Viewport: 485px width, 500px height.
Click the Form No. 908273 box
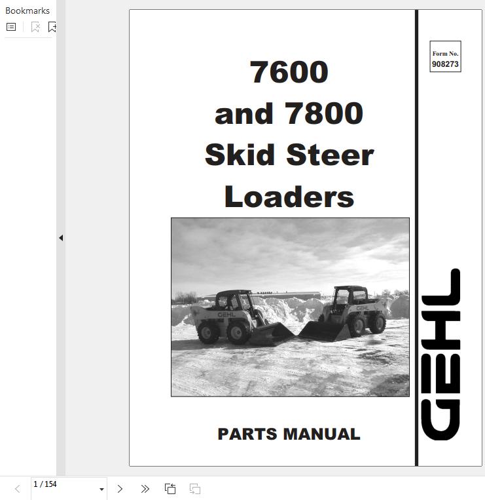pos(445,56)
